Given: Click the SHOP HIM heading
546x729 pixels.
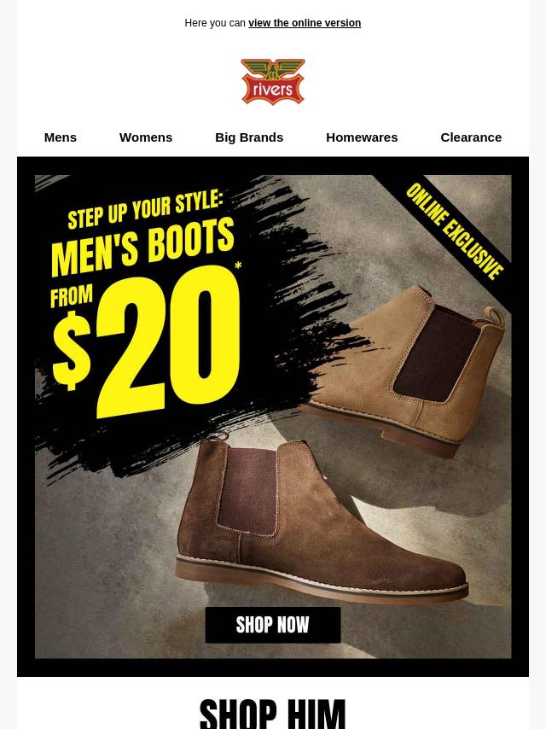Looking at the screenshot, I should click(x=273, y=714).
